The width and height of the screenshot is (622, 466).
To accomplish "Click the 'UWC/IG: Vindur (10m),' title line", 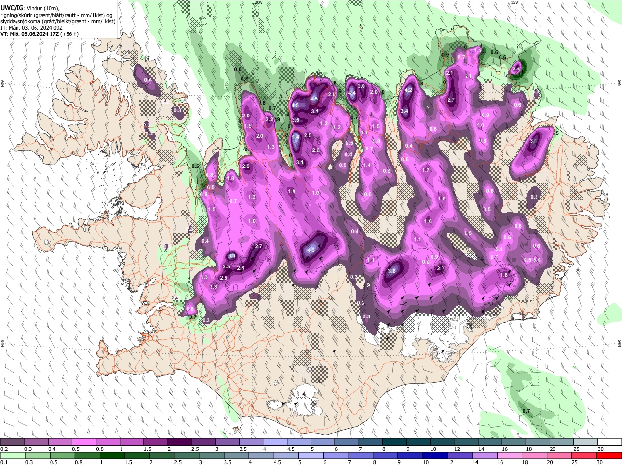I will (x=30, y=9).
